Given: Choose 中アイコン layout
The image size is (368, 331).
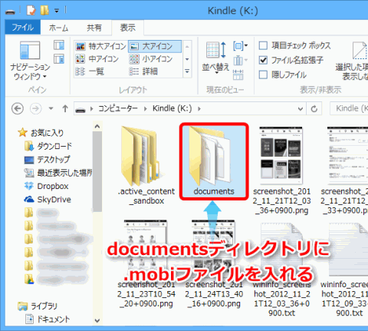Looking at the screenshot, I should pyautogui.click(x=97, y=59).
